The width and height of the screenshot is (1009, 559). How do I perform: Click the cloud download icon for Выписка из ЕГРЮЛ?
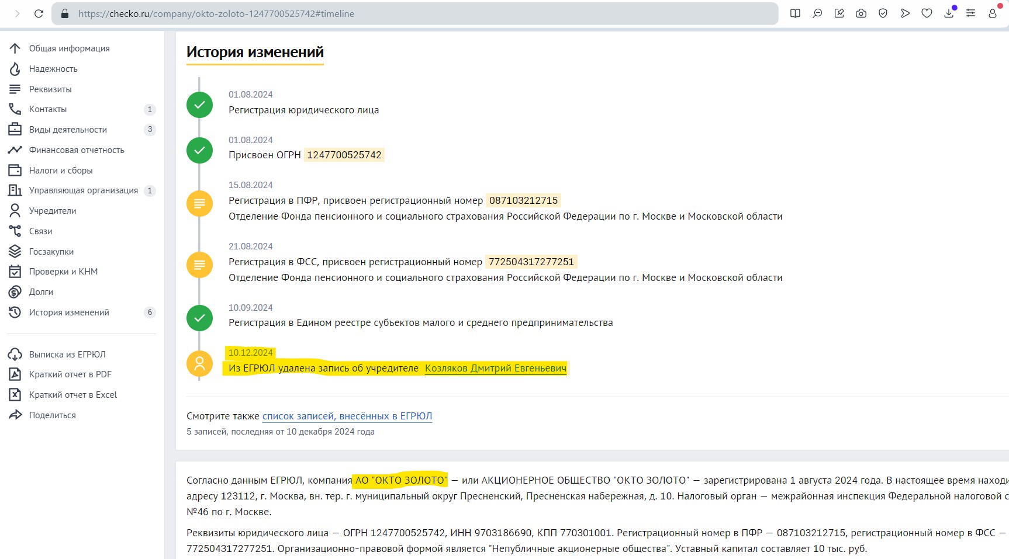(15, 355)
